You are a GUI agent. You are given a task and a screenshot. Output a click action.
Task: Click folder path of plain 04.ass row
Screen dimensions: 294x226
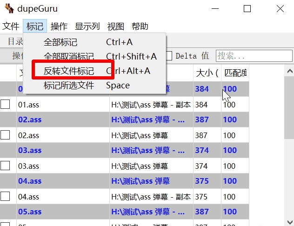(x=151, y=197)
